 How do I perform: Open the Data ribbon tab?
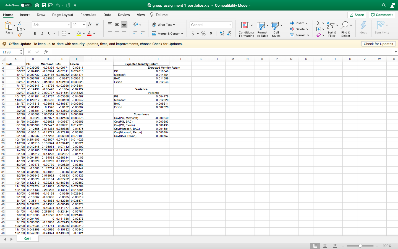pos(107,15)
